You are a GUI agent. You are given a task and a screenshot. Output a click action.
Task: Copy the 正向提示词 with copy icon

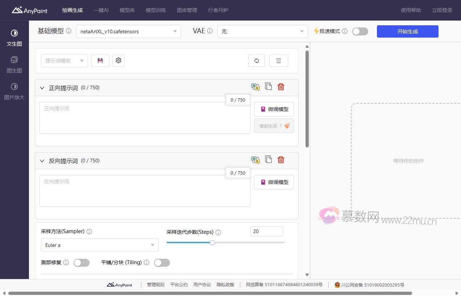(x=268, y=86)
